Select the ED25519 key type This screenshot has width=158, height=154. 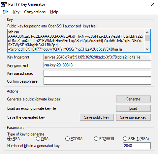[104, 139]
